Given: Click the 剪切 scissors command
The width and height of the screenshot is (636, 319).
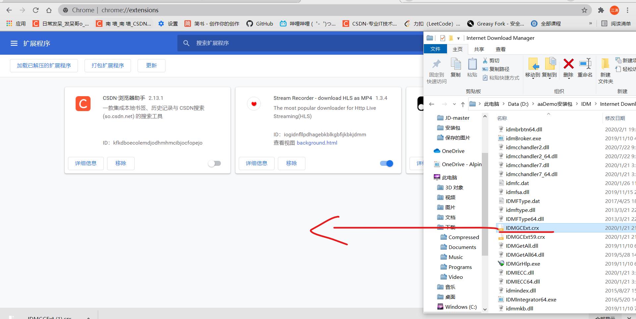Looking at the screenshot, I should [x=491, y=61].
